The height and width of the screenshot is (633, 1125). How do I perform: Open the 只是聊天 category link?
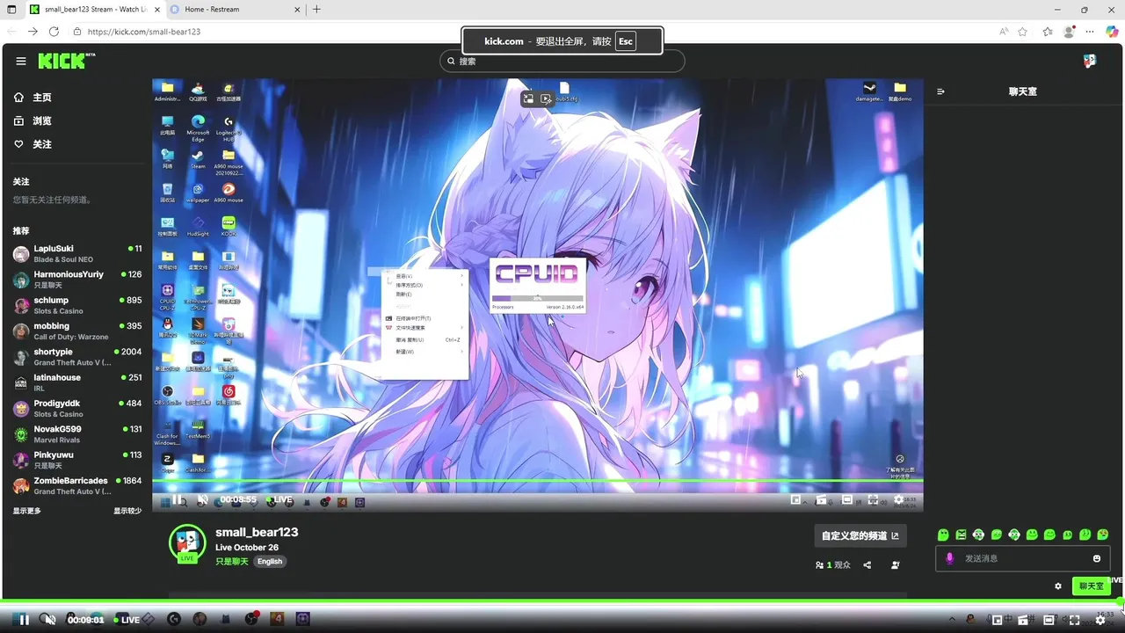click(232, 562)
